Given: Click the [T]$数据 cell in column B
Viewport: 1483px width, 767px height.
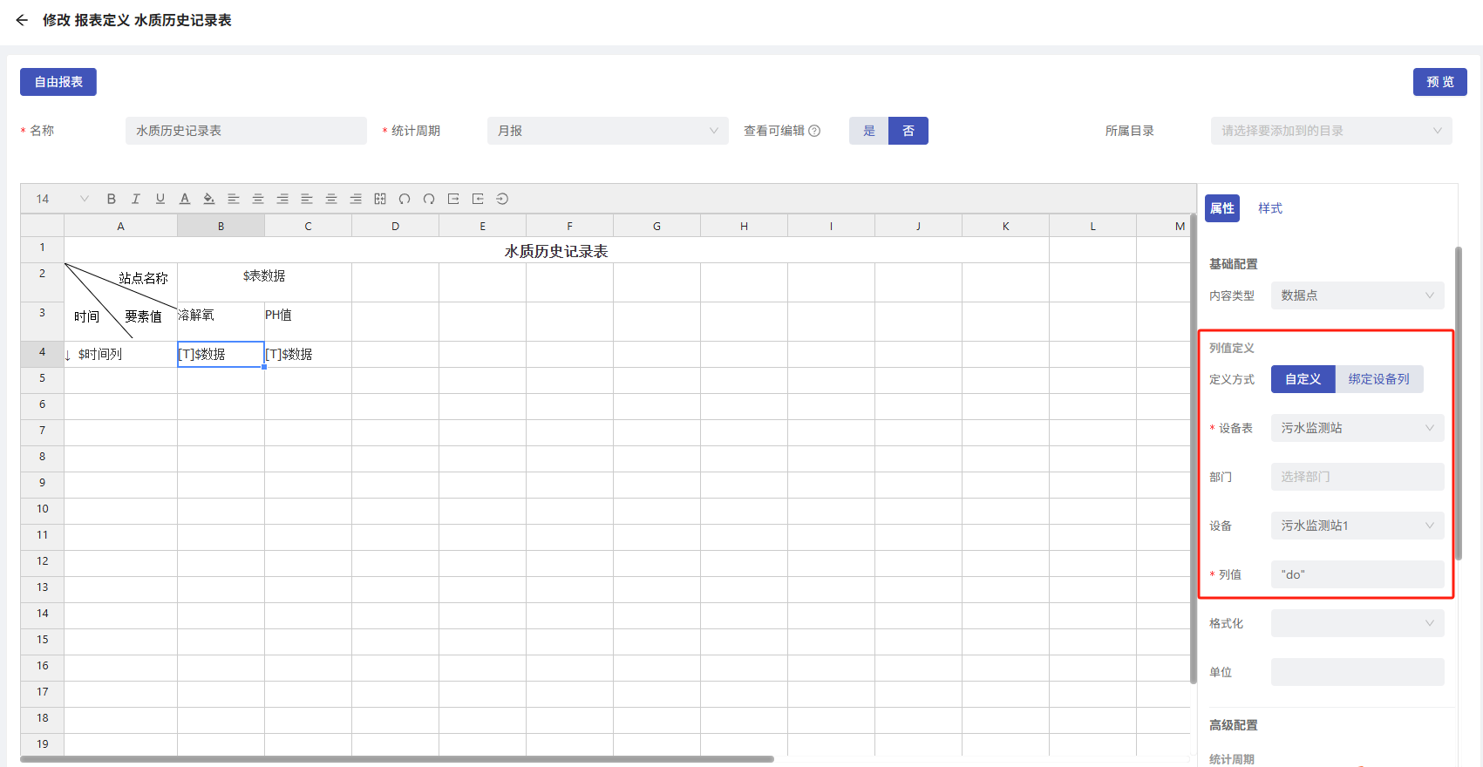Looking at the screenshot, I should coord(221,355).
